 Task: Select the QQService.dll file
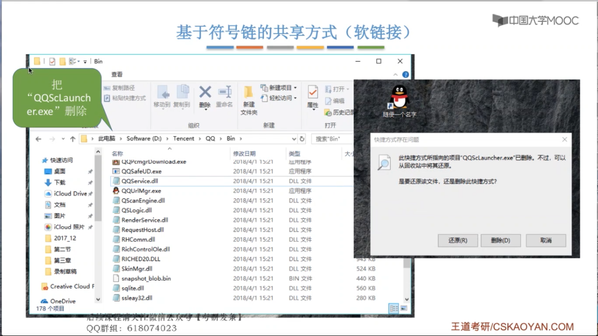point(140,181)
